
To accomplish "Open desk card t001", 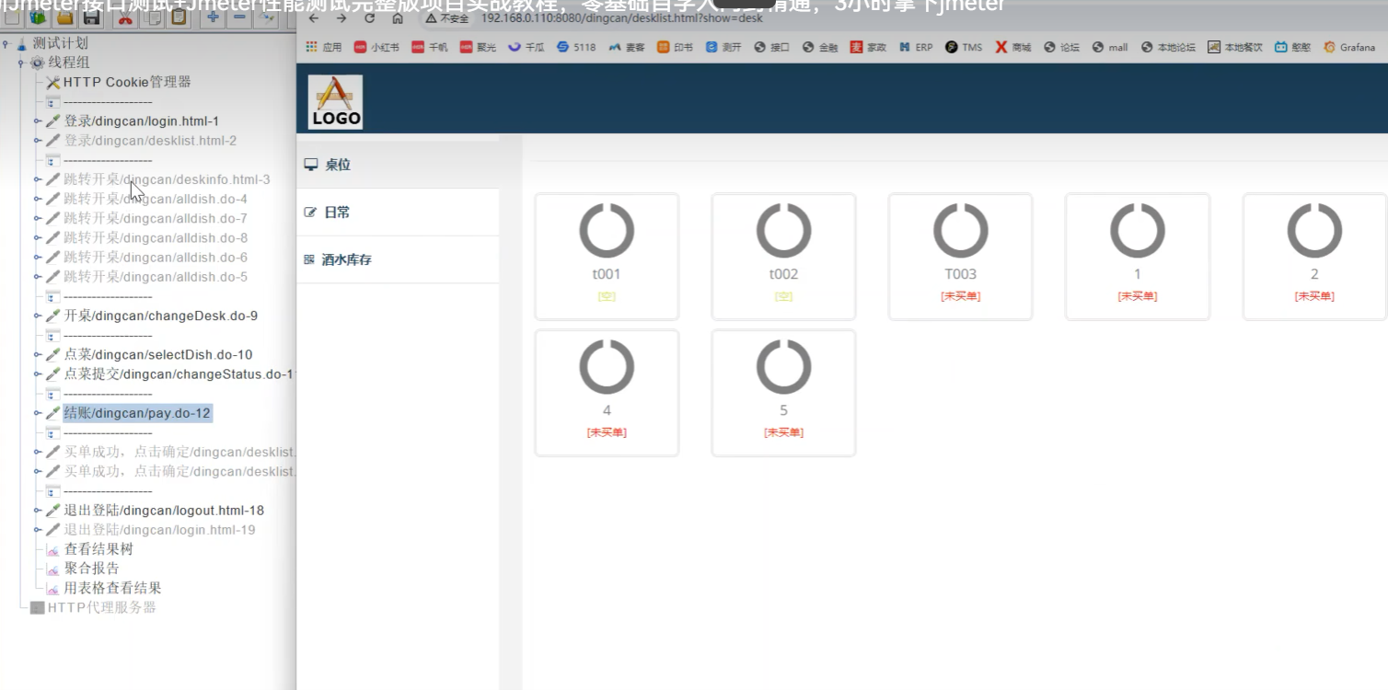I will click(607, 257).
